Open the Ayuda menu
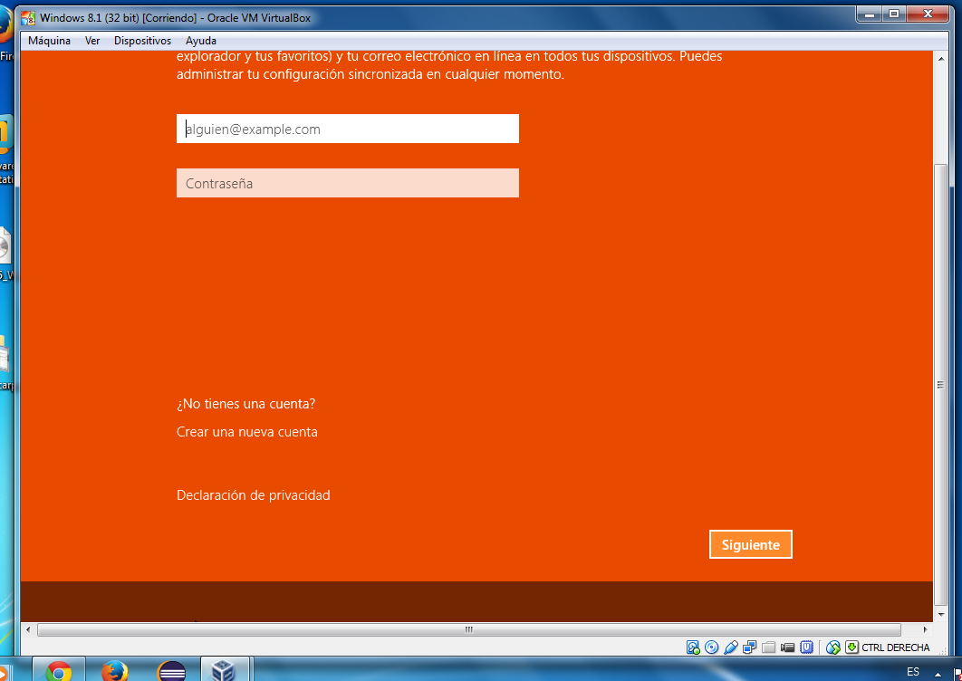This screenshot has width=962, height=681. point(200,41)
